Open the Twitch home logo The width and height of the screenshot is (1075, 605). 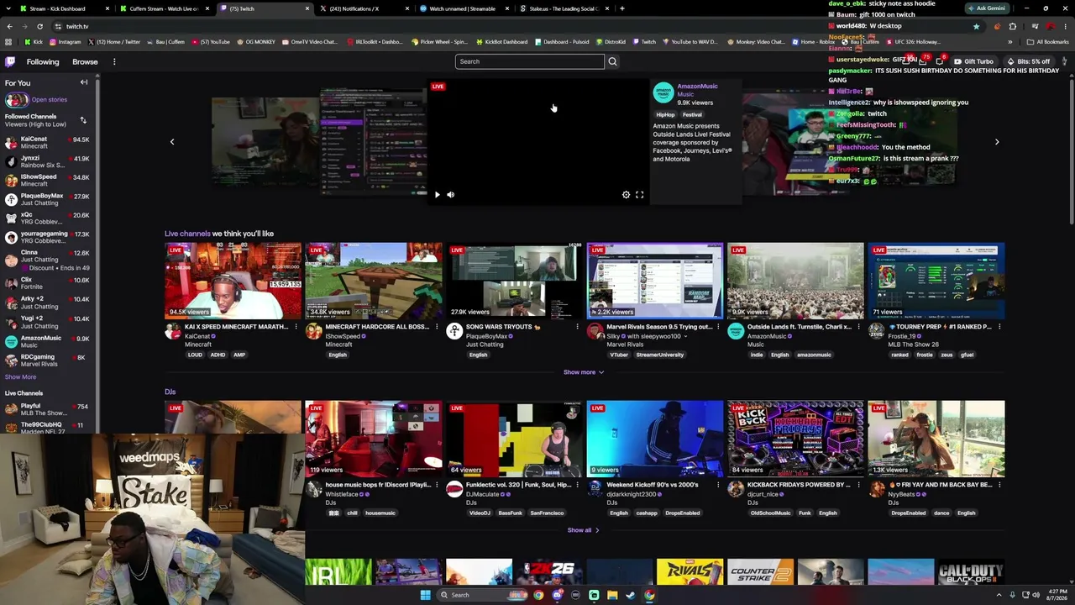10,61
